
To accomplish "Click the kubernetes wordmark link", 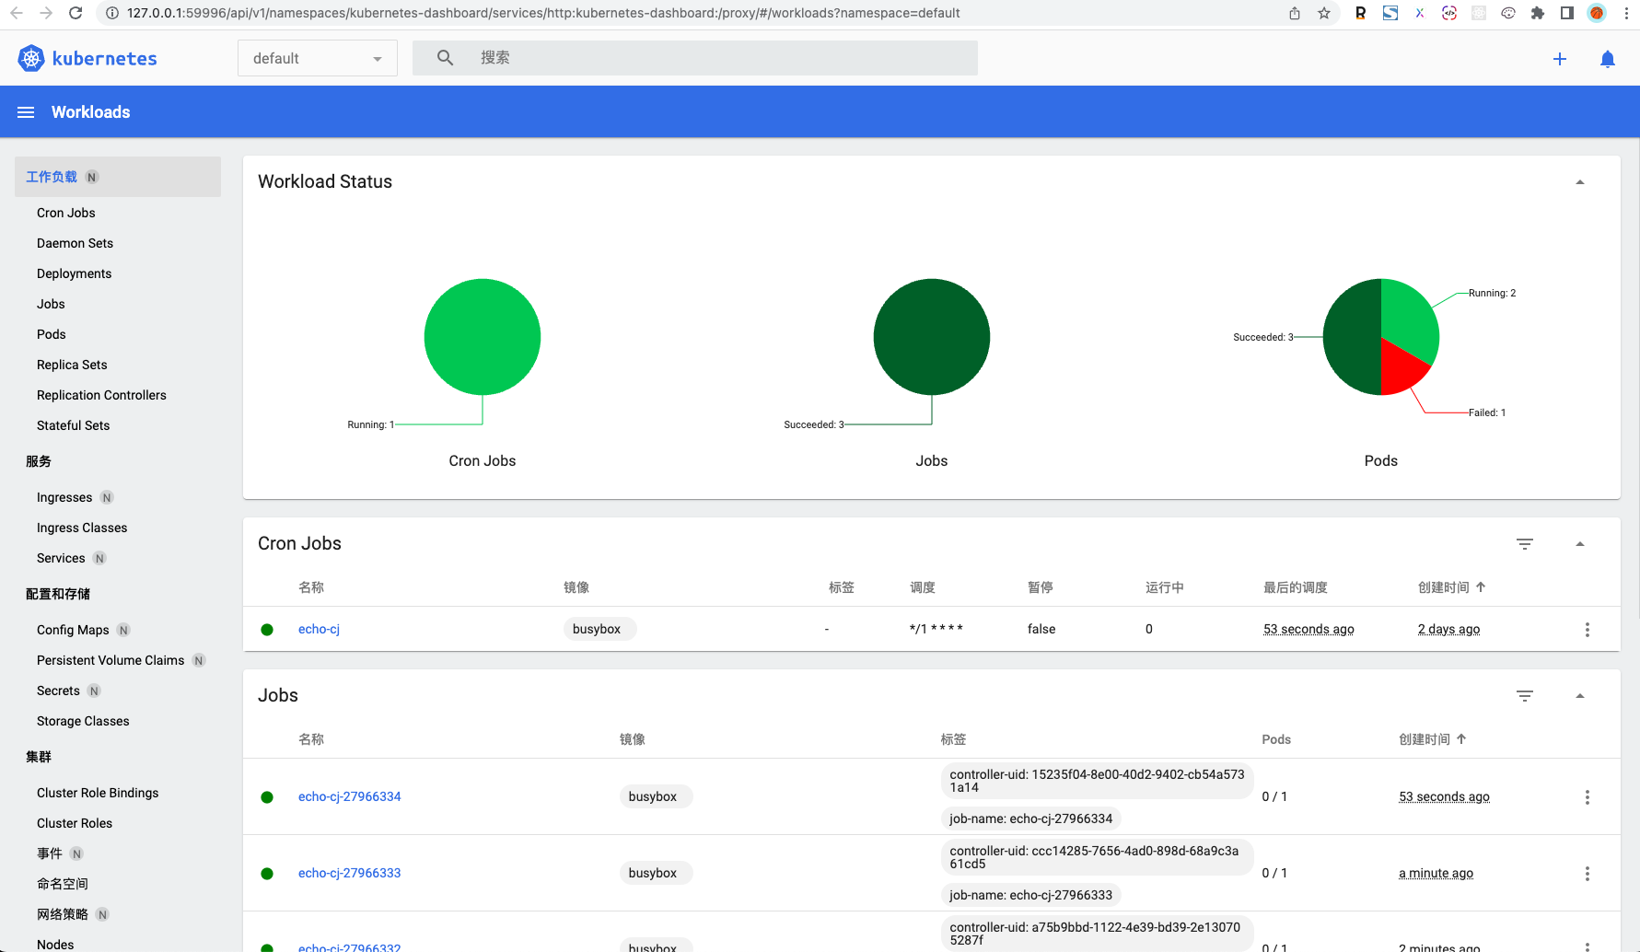I will click(104, 58).
